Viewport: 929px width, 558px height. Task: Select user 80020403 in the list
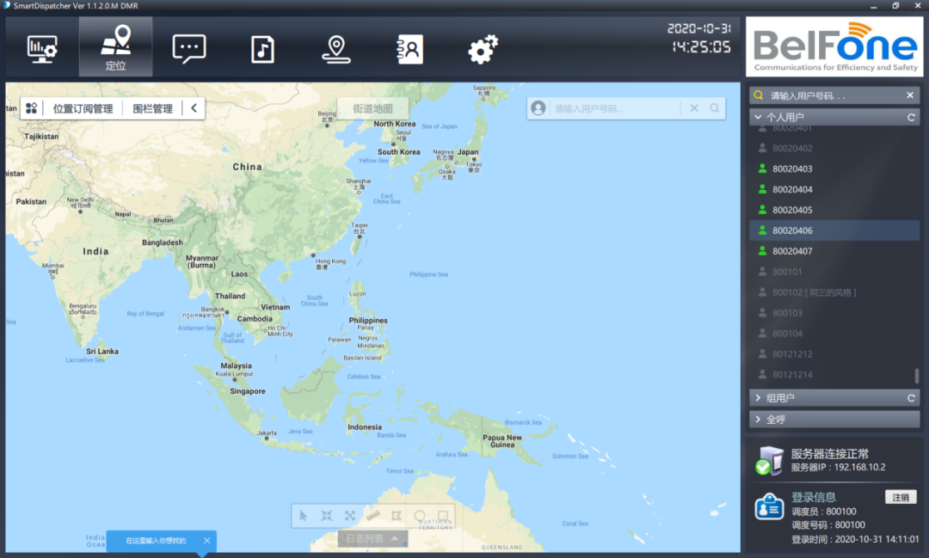(834, 169)
